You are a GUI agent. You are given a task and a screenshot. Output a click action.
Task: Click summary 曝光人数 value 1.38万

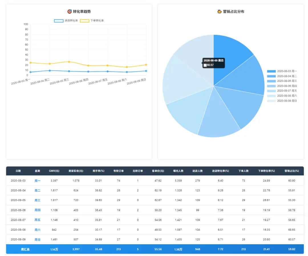[x=178, y=249]
